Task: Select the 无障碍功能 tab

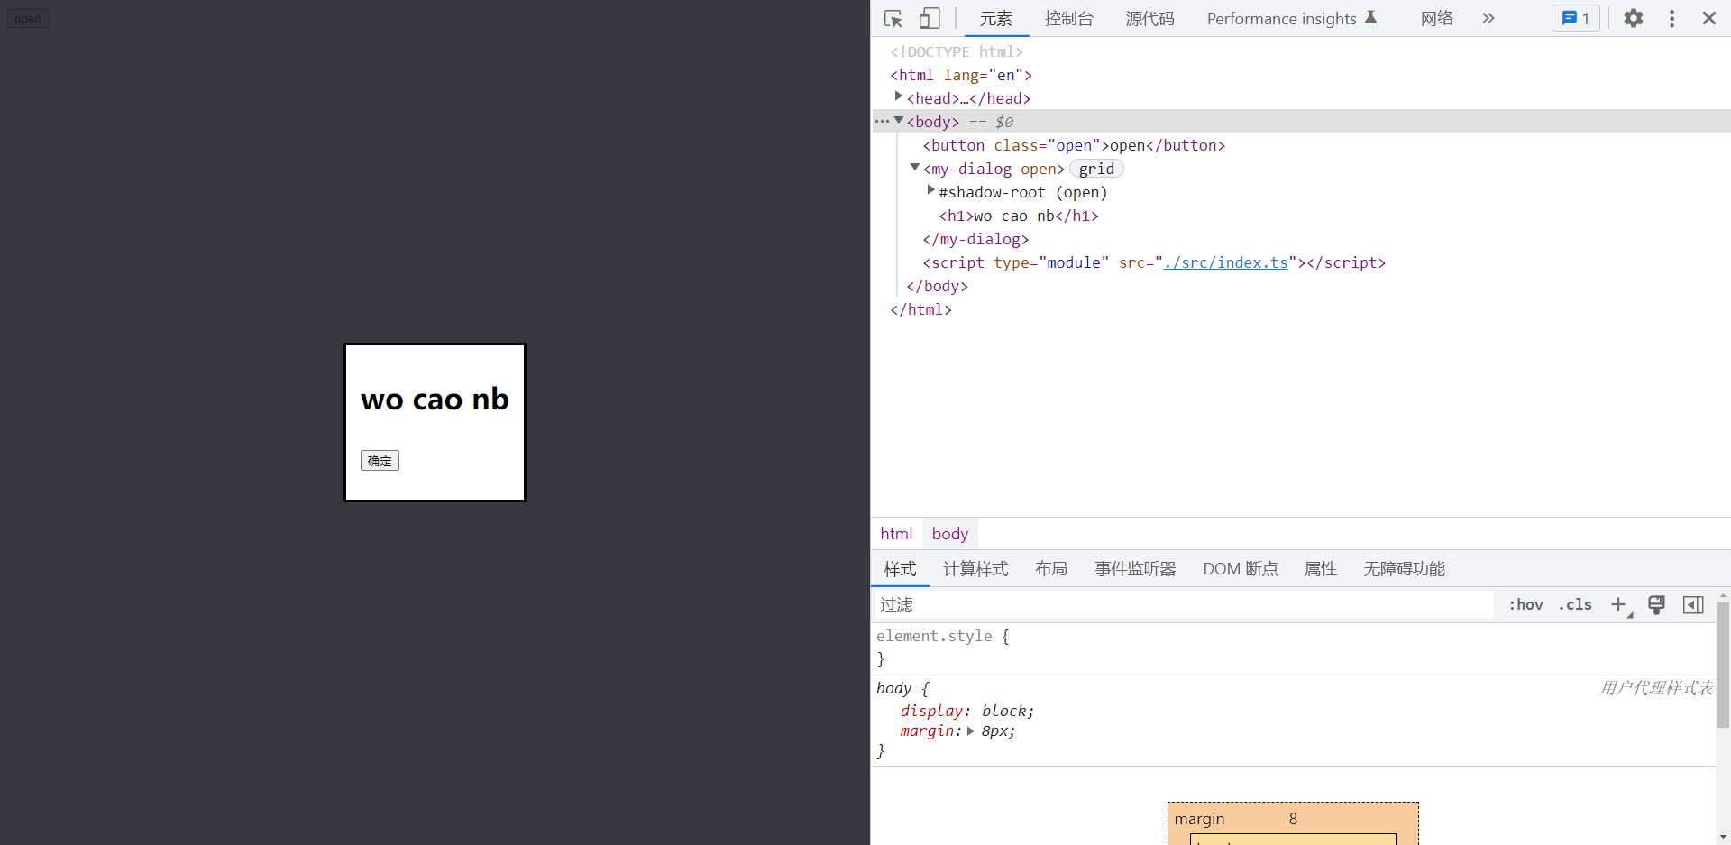Action: (x=1405, y=569)
